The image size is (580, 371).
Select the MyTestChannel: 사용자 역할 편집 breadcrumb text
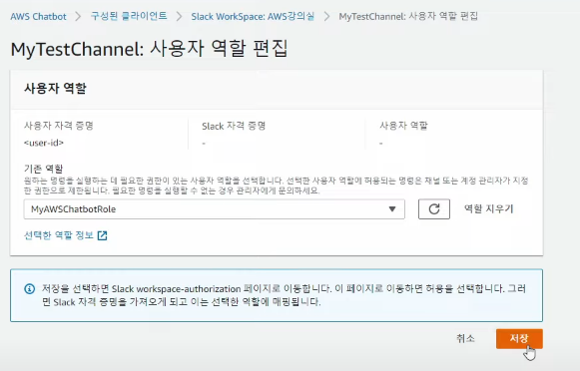pos(408,17)
